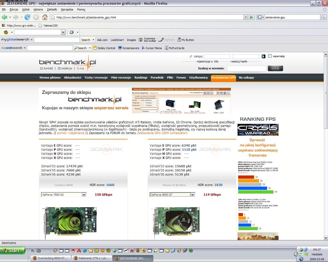
Task: Open the Cursor Mania toolbar icon
Action: [x=152, y=48]
